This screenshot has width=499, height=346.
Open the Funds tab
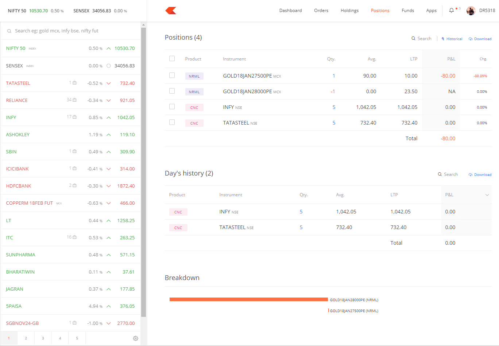408,11
